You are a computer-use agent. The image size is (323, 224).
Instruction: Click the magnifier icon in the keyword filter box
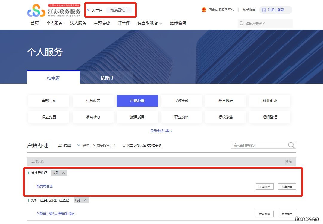291,145
